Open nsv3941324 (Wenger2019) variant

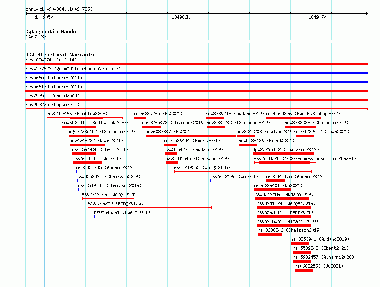click(286, 203)
